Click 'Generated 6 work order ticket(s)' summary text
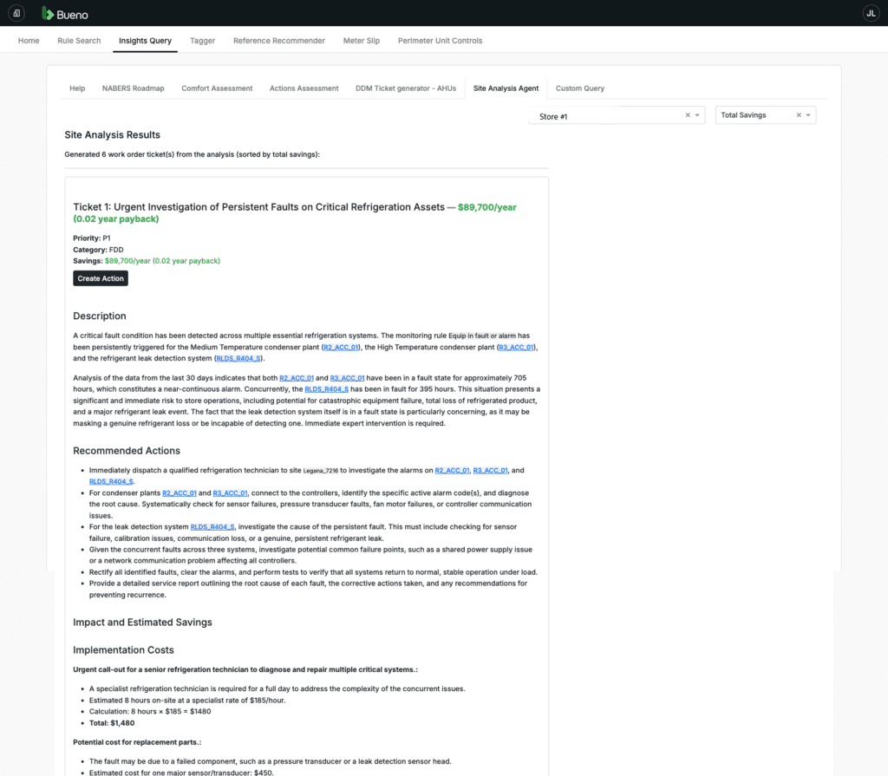888x776 pixels. (x=192, y=154)
